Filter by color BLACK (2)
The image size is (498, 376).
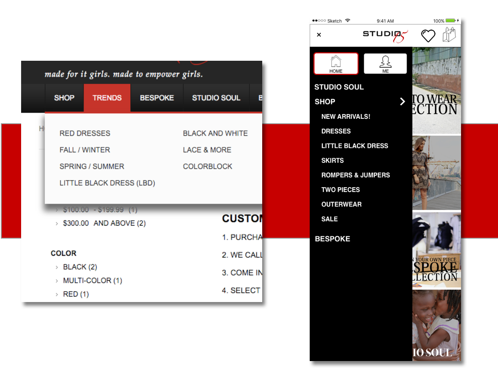coord(80,267)
